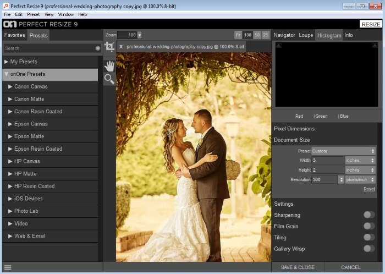Screen dimensions: 385x274
Task: Click the Fit zoom button
Action: click(238, 35)
